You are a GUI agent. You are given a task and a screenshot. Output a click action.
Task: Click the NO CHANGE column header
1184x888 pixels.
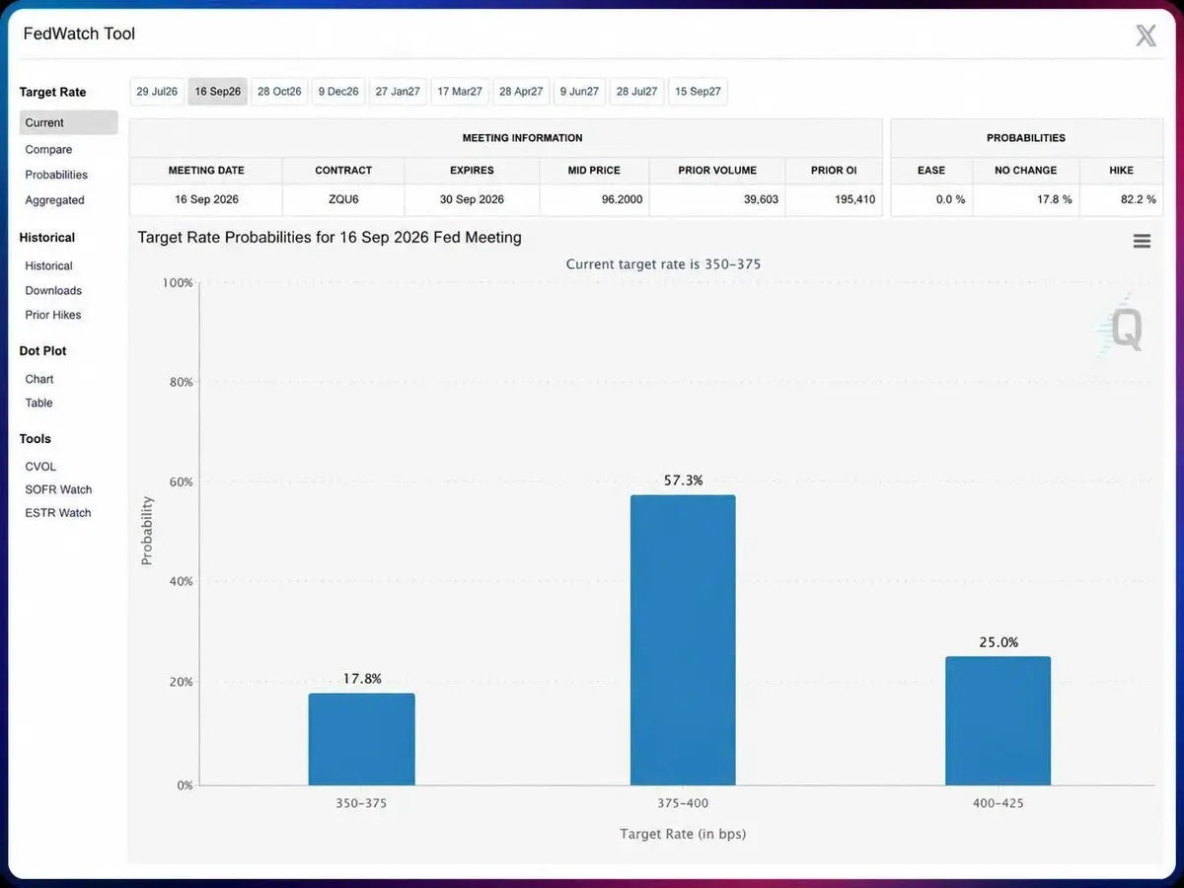point(1025,170)
